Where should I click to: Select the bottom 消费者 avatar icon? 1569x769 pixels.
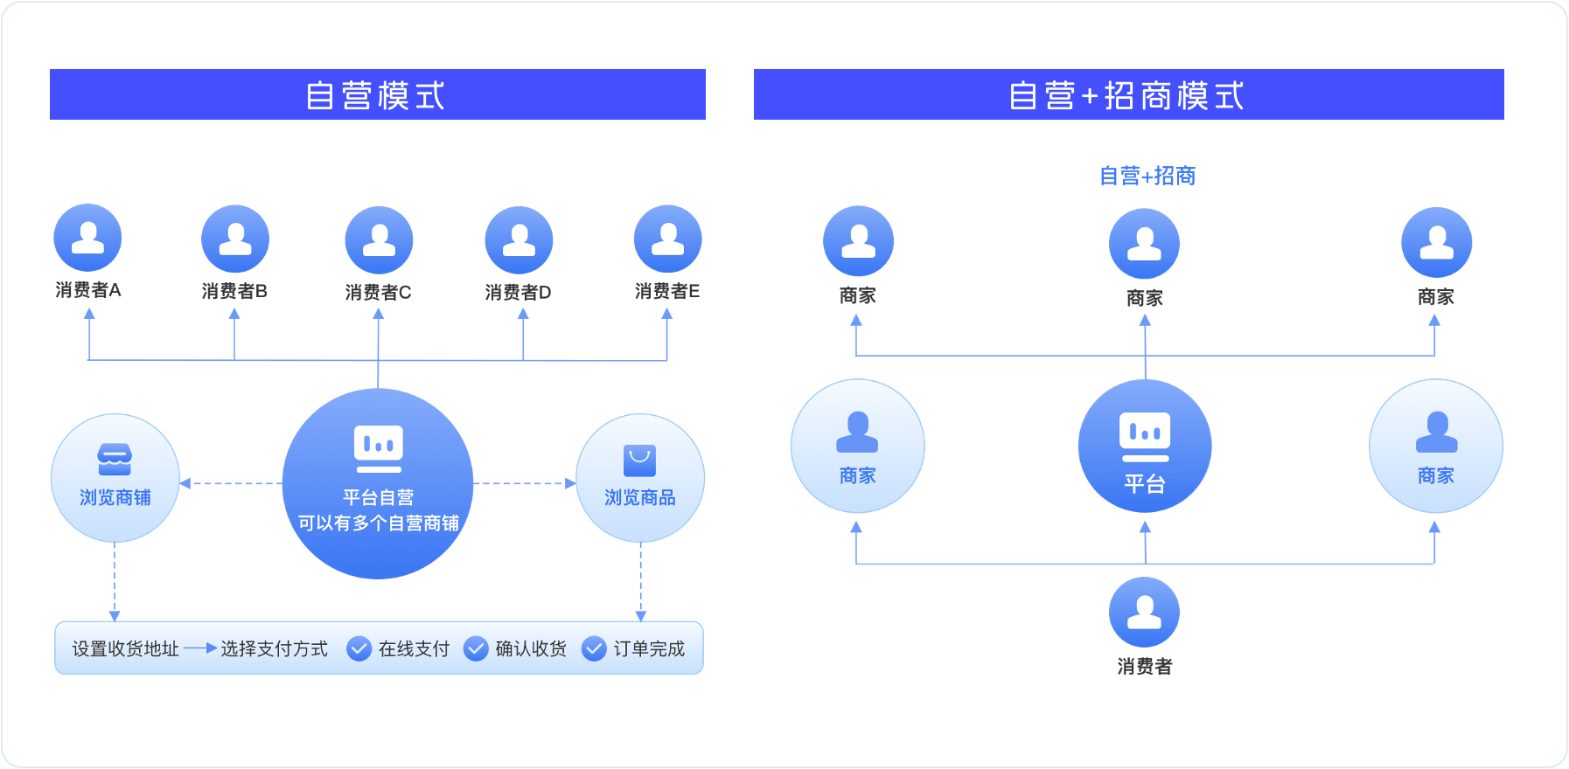(x=1144, y=612)
